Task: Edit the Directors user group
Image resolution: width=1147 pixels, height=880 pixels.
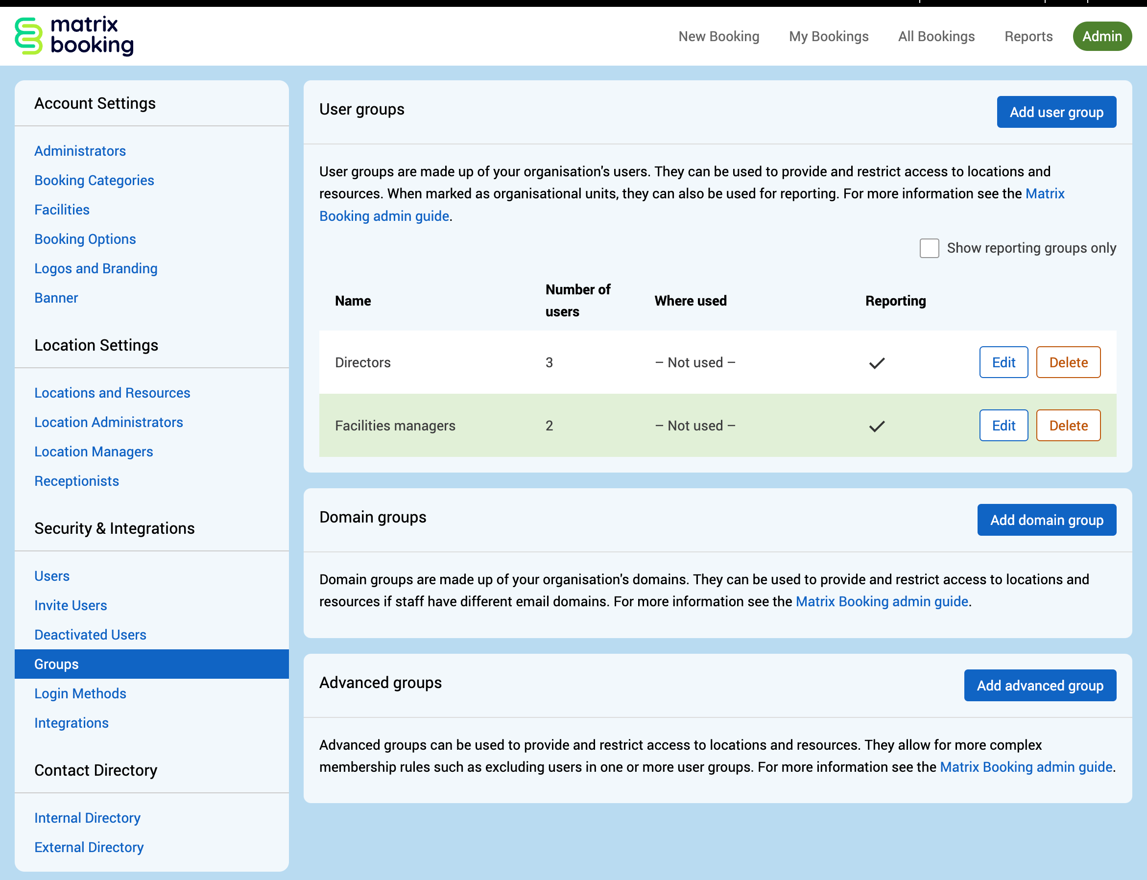Action: [x=1003, y=362]
